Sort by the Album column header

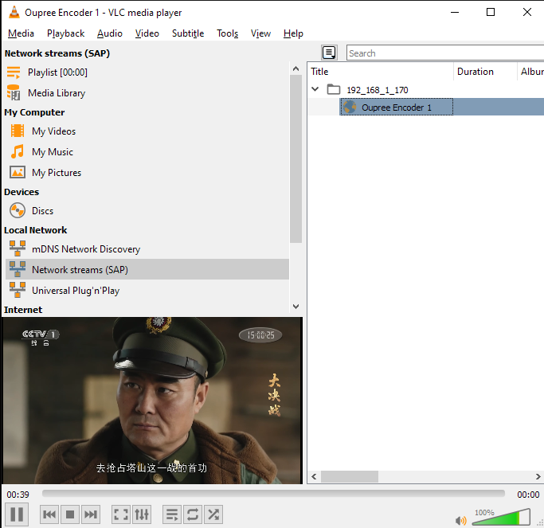tap(530, 72)
